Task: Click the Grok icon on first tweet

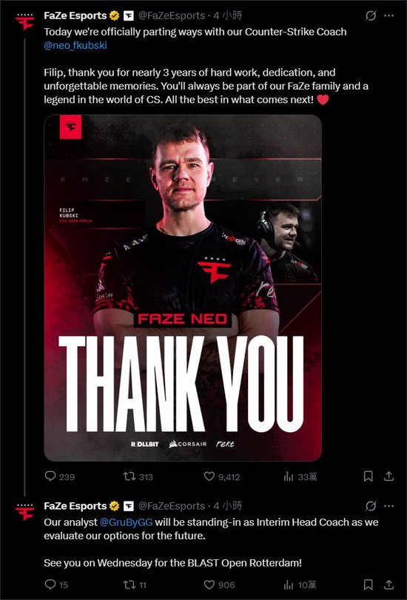Action: 370,16
